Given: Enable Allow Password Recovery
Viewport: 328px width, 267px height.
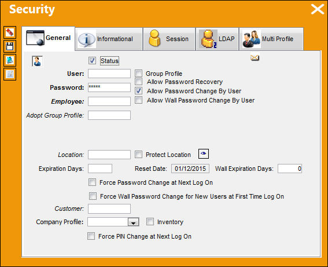Looking at the screenshot, I should point(138,81).
